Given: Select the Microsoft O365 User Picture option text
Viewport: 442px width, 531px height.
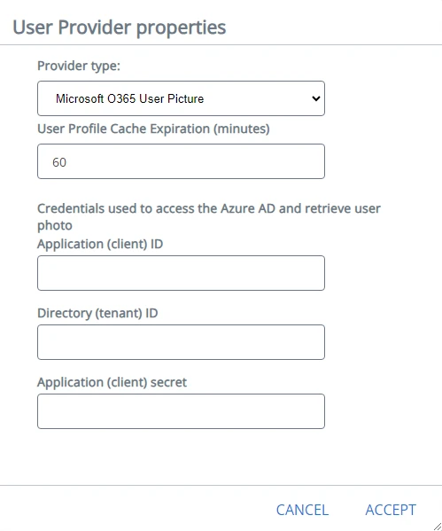Looking at the screenshot, I should tap(129, 98).
